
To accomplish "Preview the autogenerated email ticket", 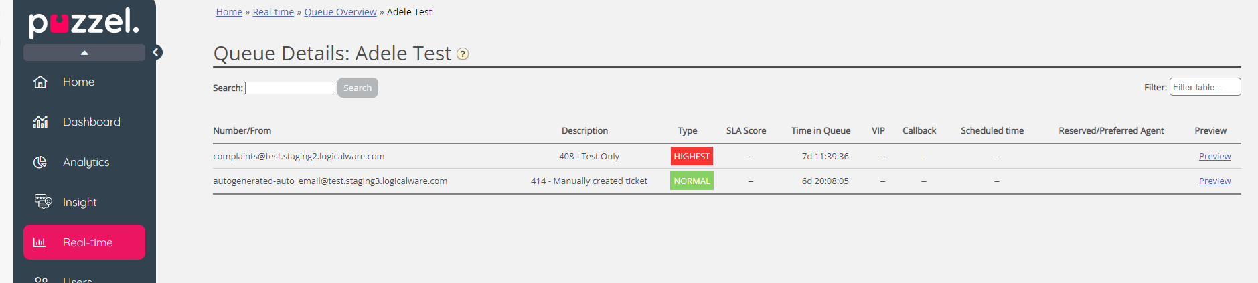I will pos(1214,181).
